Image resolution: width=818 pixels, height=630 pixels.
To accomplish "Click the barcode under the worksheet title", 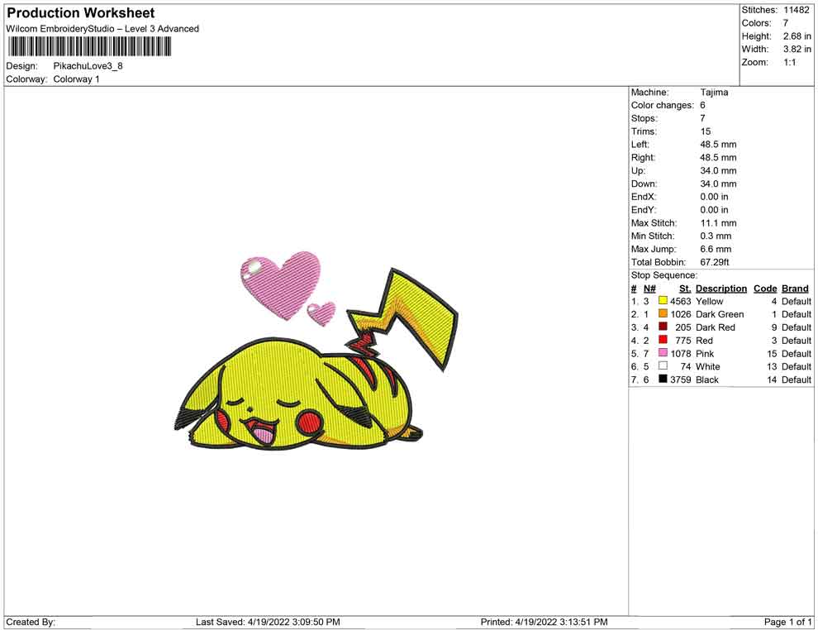I will (88, 46).
